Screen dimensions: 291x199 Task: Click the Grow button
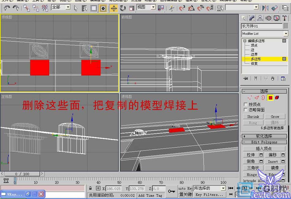point(275,116)
